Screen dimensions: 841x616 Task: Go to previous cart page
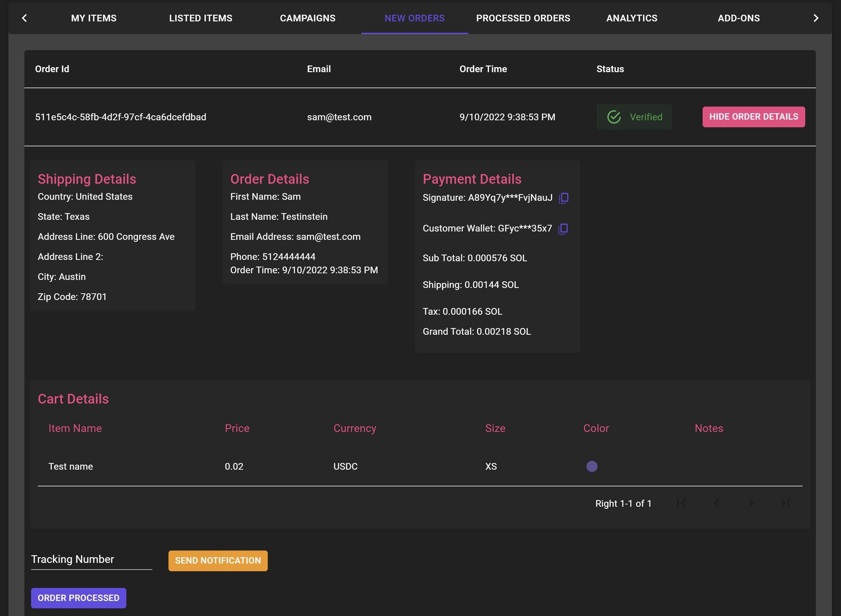click(716, 503)
